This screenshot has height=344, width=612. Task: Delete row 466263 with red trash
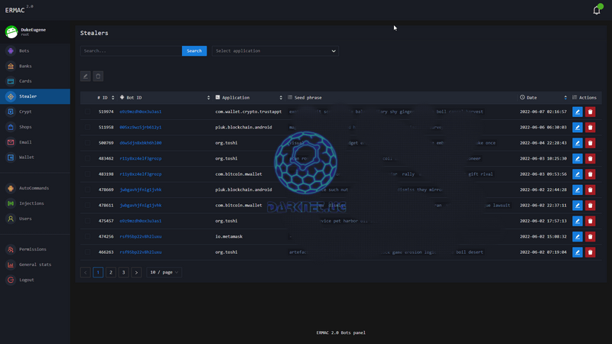[590, 252]
